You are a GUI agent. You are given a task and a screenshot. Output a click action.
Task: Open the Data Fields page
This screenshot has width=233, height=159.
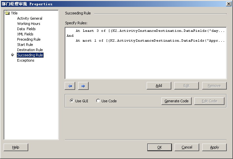pos(26,29)
